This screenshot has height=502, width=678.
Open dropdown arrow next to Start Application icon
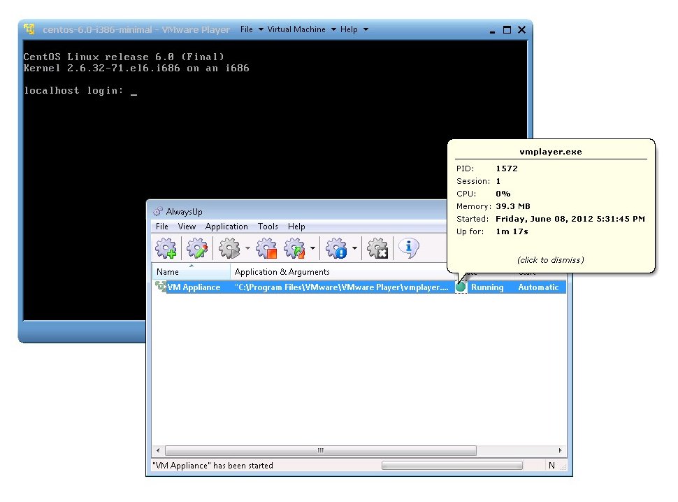(x=247, y=248)
